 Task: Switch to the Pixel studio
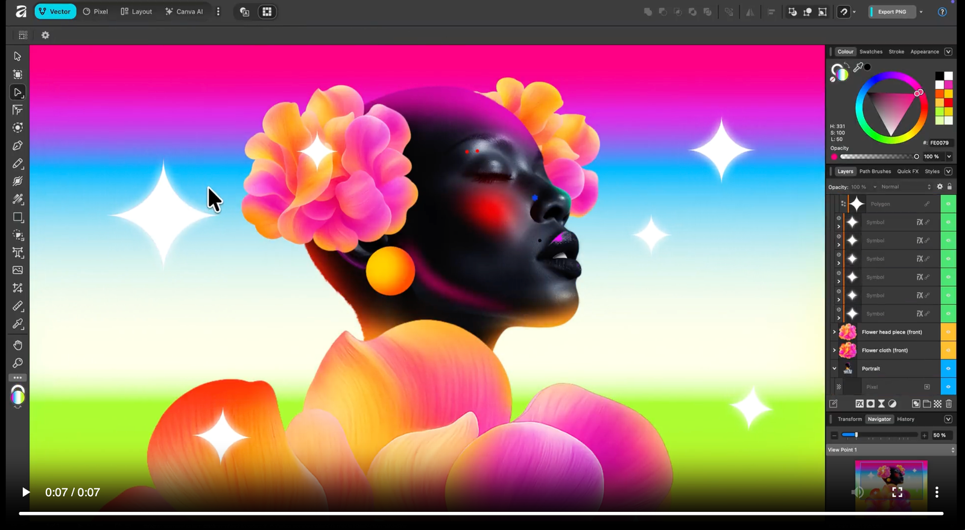tap(95, 11)
